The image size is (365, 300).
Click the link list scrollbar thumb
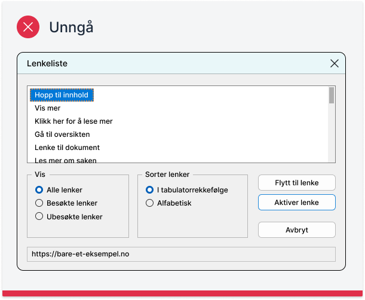pyautogui.click(x=332, y=95)
